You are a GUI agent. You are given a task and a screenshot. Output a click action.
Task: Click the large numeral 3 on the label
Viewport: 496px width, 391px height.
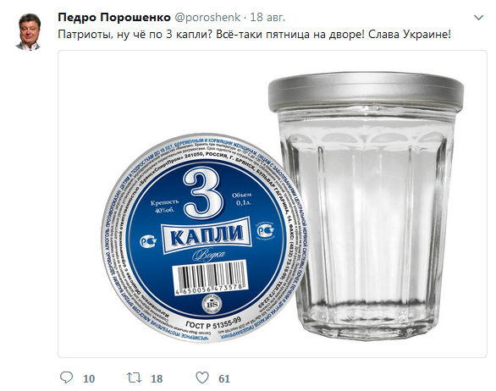[202, 193]
